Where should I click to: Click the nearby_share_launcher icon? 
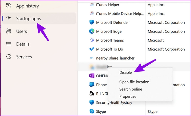pyautogui.click(x=92, y=58)
